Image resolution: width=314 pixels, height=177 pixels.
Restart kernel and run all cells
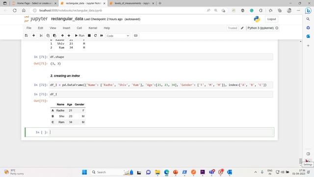pyautogui.click(x=102, y=35)
